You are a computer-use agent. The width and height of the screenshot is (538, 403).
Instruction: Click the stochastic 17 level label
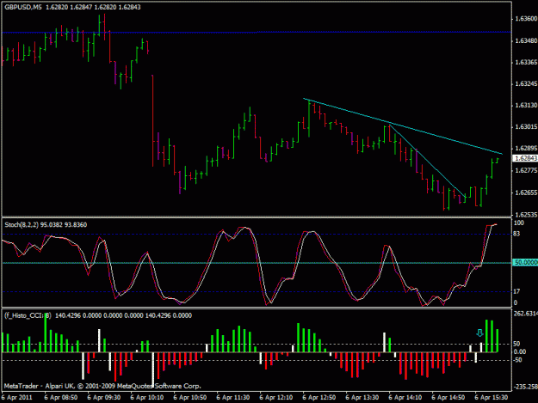516,291
